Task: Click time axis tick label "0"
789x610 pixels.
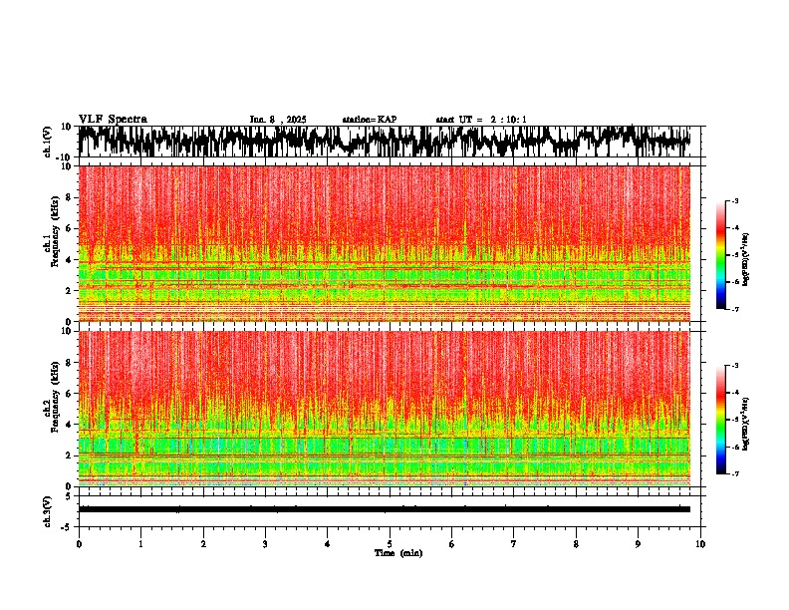Action: (79, 544)
